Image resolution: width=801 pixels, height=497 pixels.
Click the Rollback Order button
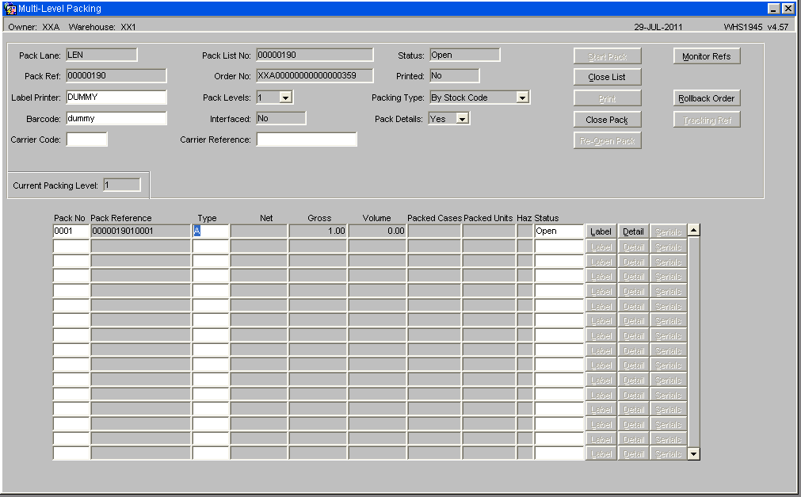point(707,98)
